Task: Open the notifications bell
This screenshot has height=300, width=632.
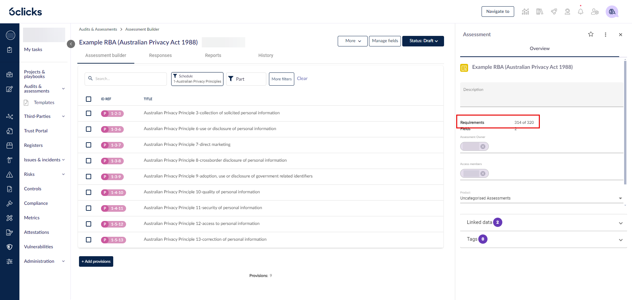Action: [581, 12]
